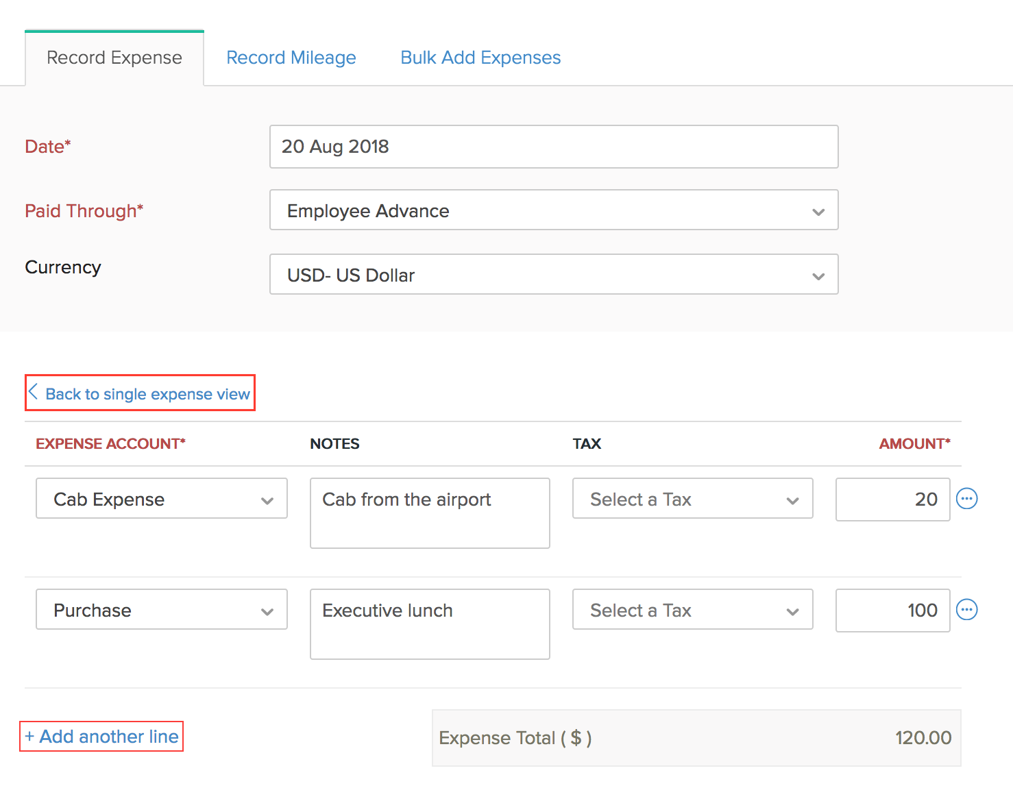Go back to single expense view

(x=147, y=394)
